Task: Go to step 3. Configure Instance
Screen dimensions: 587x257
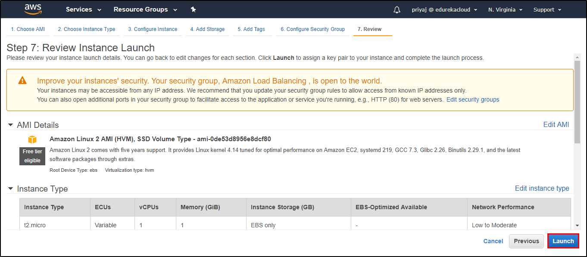Action: pyautogui.click(x=153, y=29)
